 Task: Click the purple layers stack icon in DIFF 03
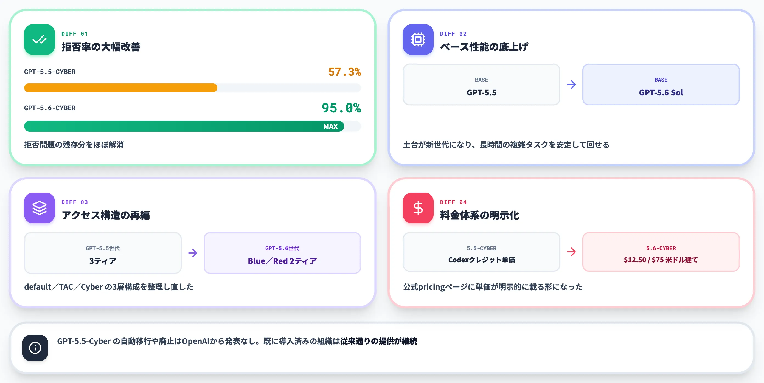(40, 208)
